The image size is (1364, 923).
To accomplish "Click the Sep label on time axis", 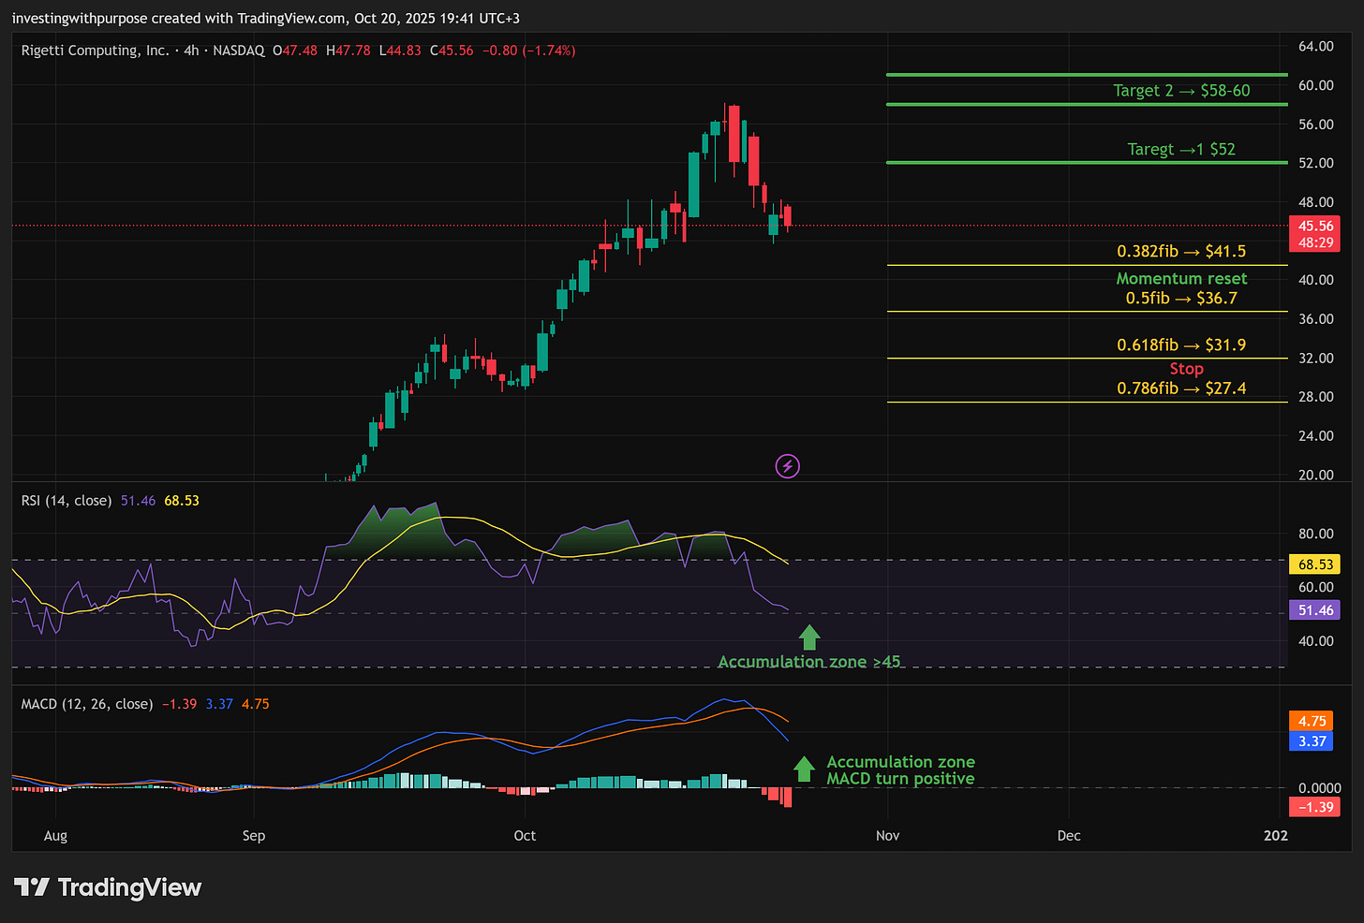I will [254, 836].
